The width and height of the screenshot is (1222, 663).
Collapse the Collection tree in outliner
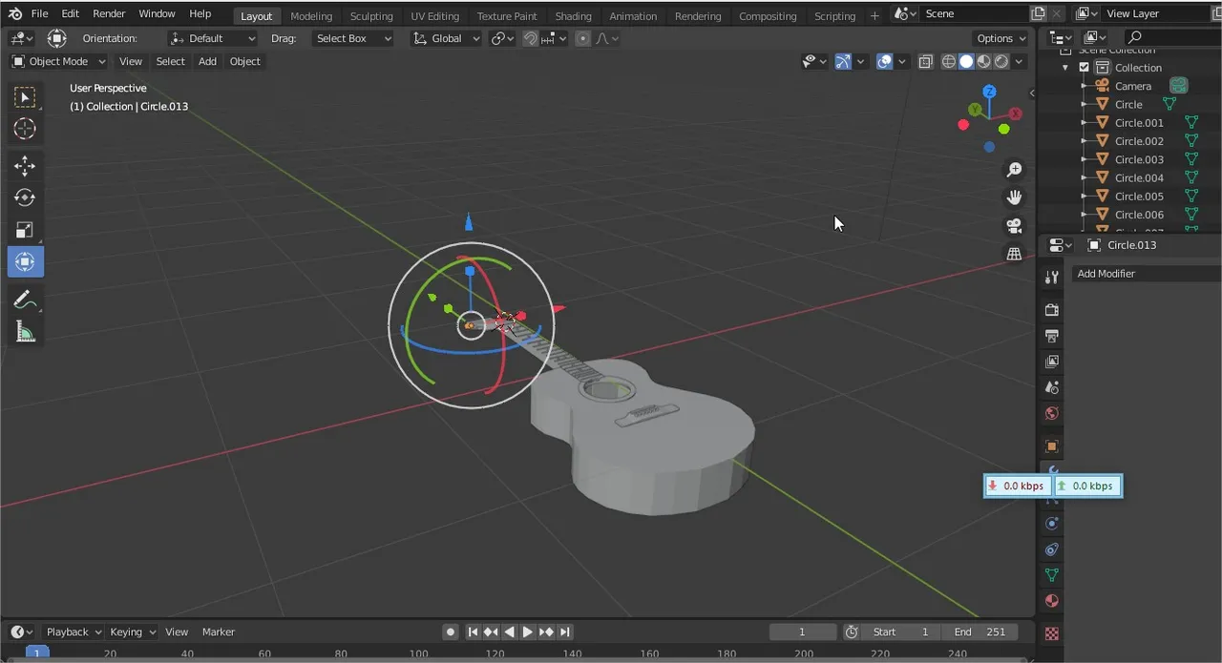click(1065, 68)
